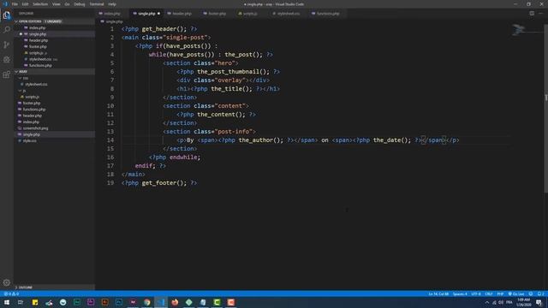The height and width of the screenshot is (308, 548).
Task: Click PHP language mode in status bar
Action: (x=500, y=294)
